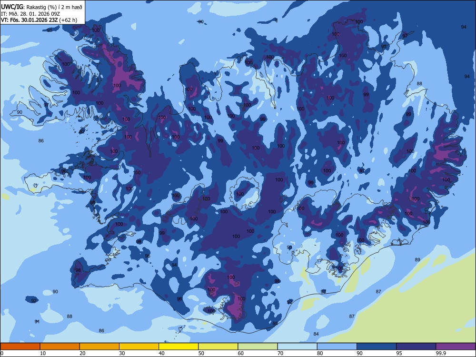Click the '84' humidity value over the sea
The height and width of the screenshot is (357, 476).
(316, 334)
